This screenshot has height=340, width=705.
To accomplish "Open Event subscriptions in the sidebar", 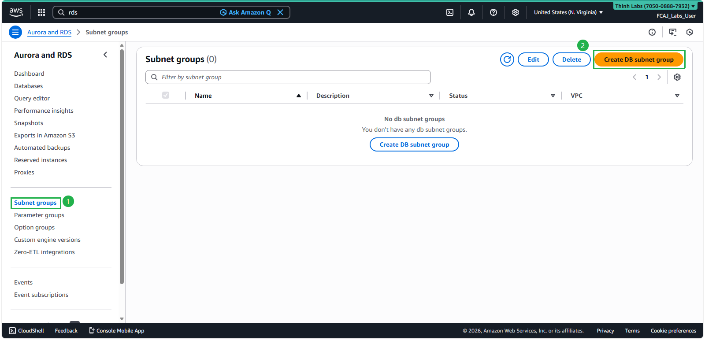I will [41, 295].
